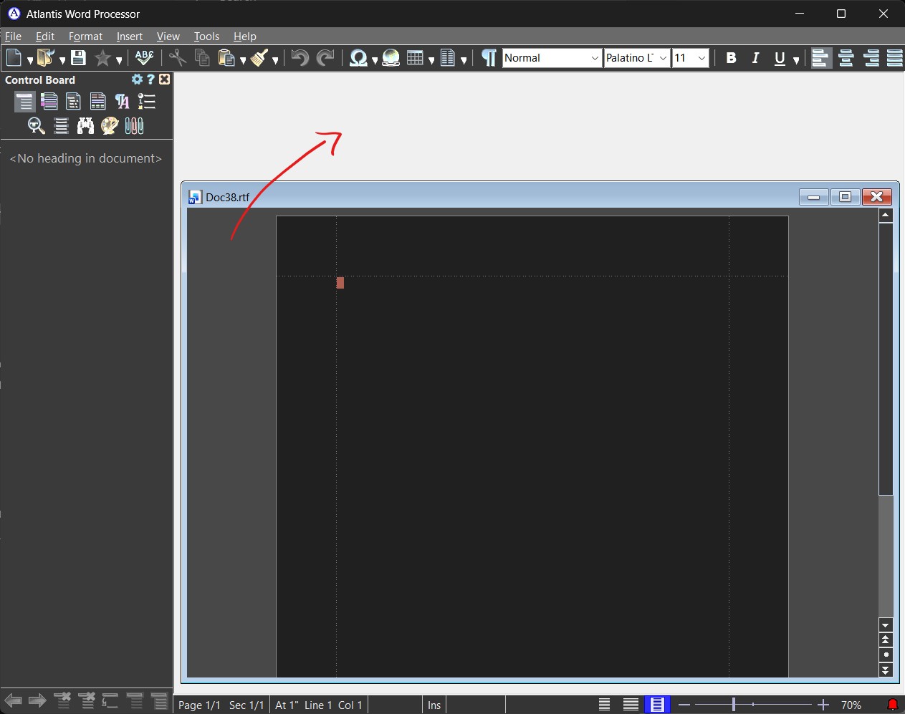Open the Format menu
Image resolution: width=905 pixels, height=714 pixels.
pyautogui.click(x=85, y=37)
